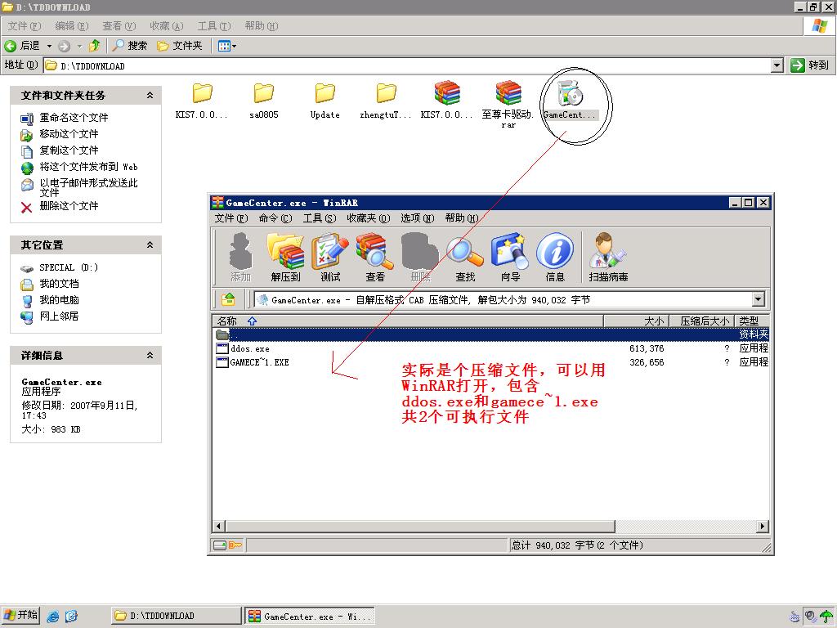Select the 至尊卡驱动.rar archive icon

[x=508, y=93]
